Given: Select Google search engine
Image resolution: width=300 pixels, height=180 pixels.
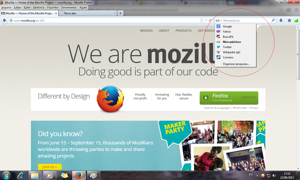Looking at the screenshot, I should (x=236, y=27).
